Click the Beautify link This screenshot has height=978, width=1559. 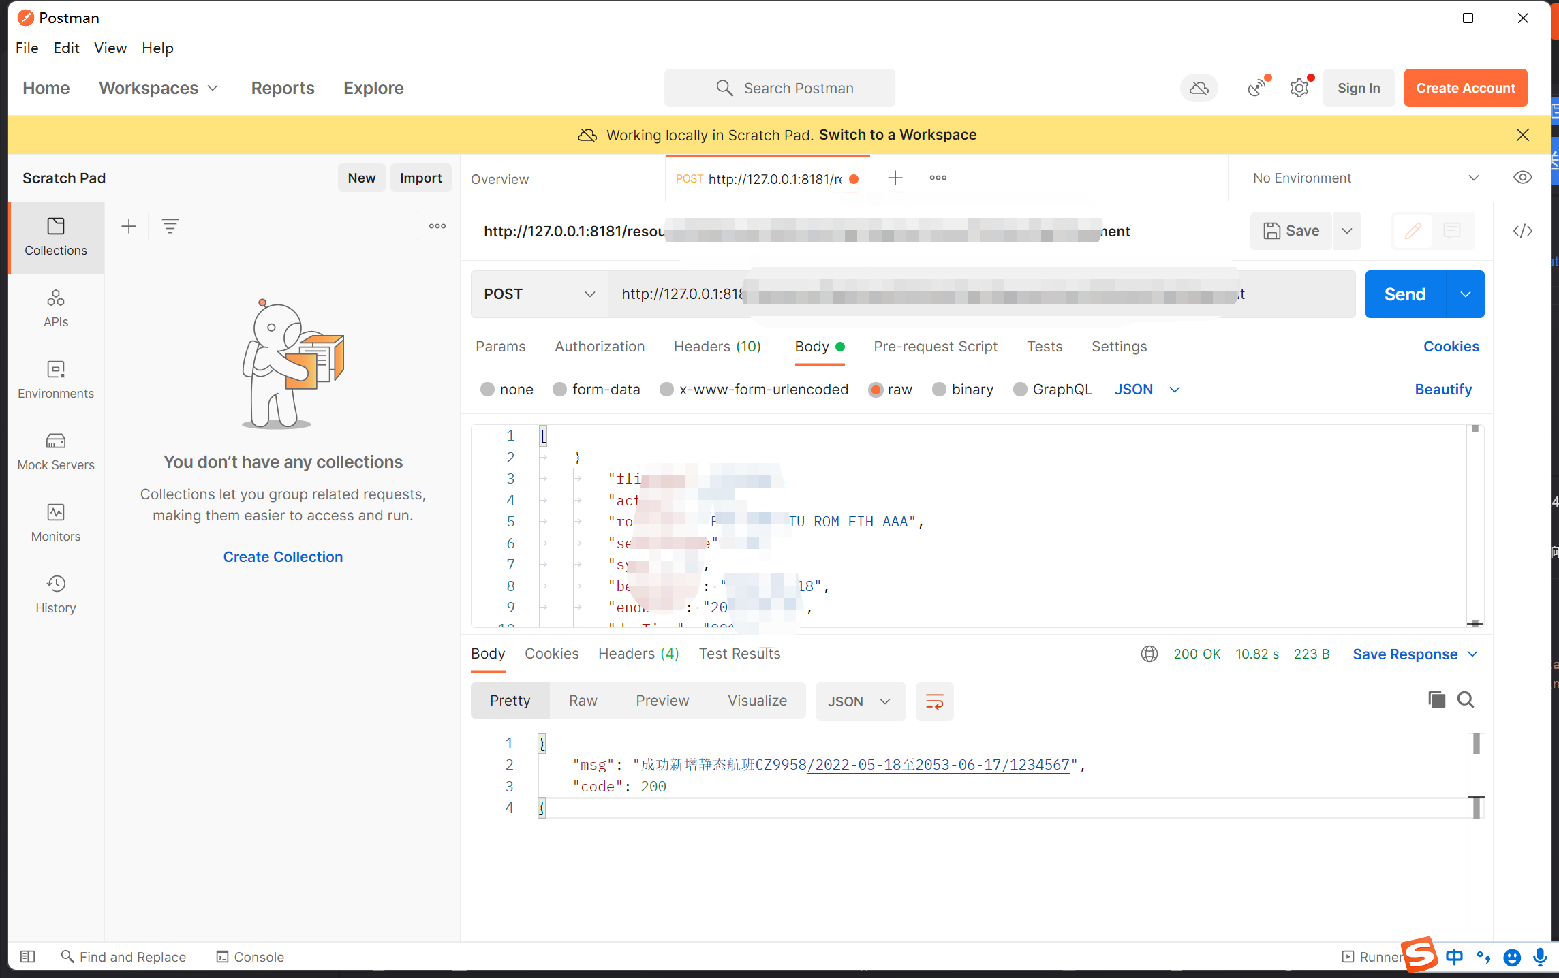1443,390
